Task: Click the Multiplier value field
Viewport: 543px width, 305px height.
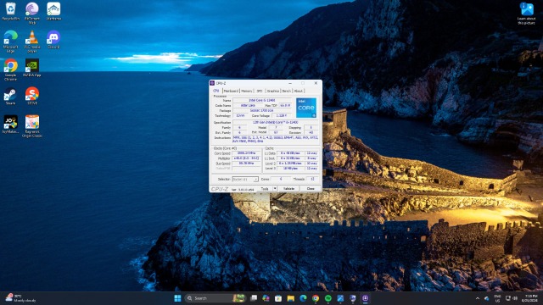Action: (x=246, y=158)
